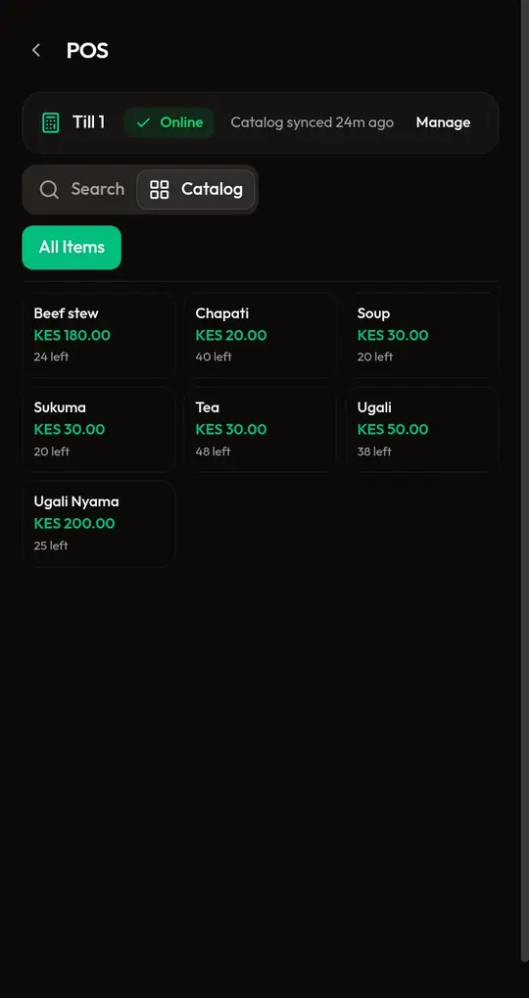529x998 pixels.
Task: Switch to Search mode
Action: click(81, 189)
